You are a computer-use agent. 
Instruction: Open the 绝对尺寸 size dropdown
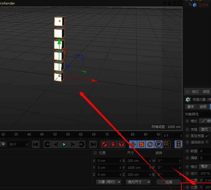[x=139, y=182]
